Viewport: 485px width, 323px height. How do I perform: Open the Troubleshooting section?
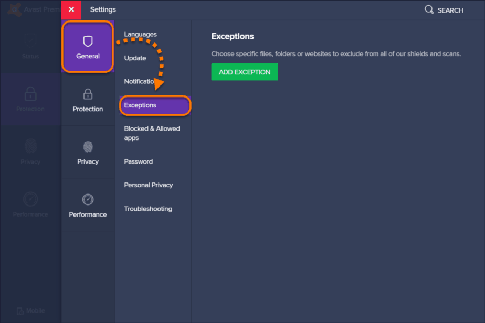pos(148,209)
